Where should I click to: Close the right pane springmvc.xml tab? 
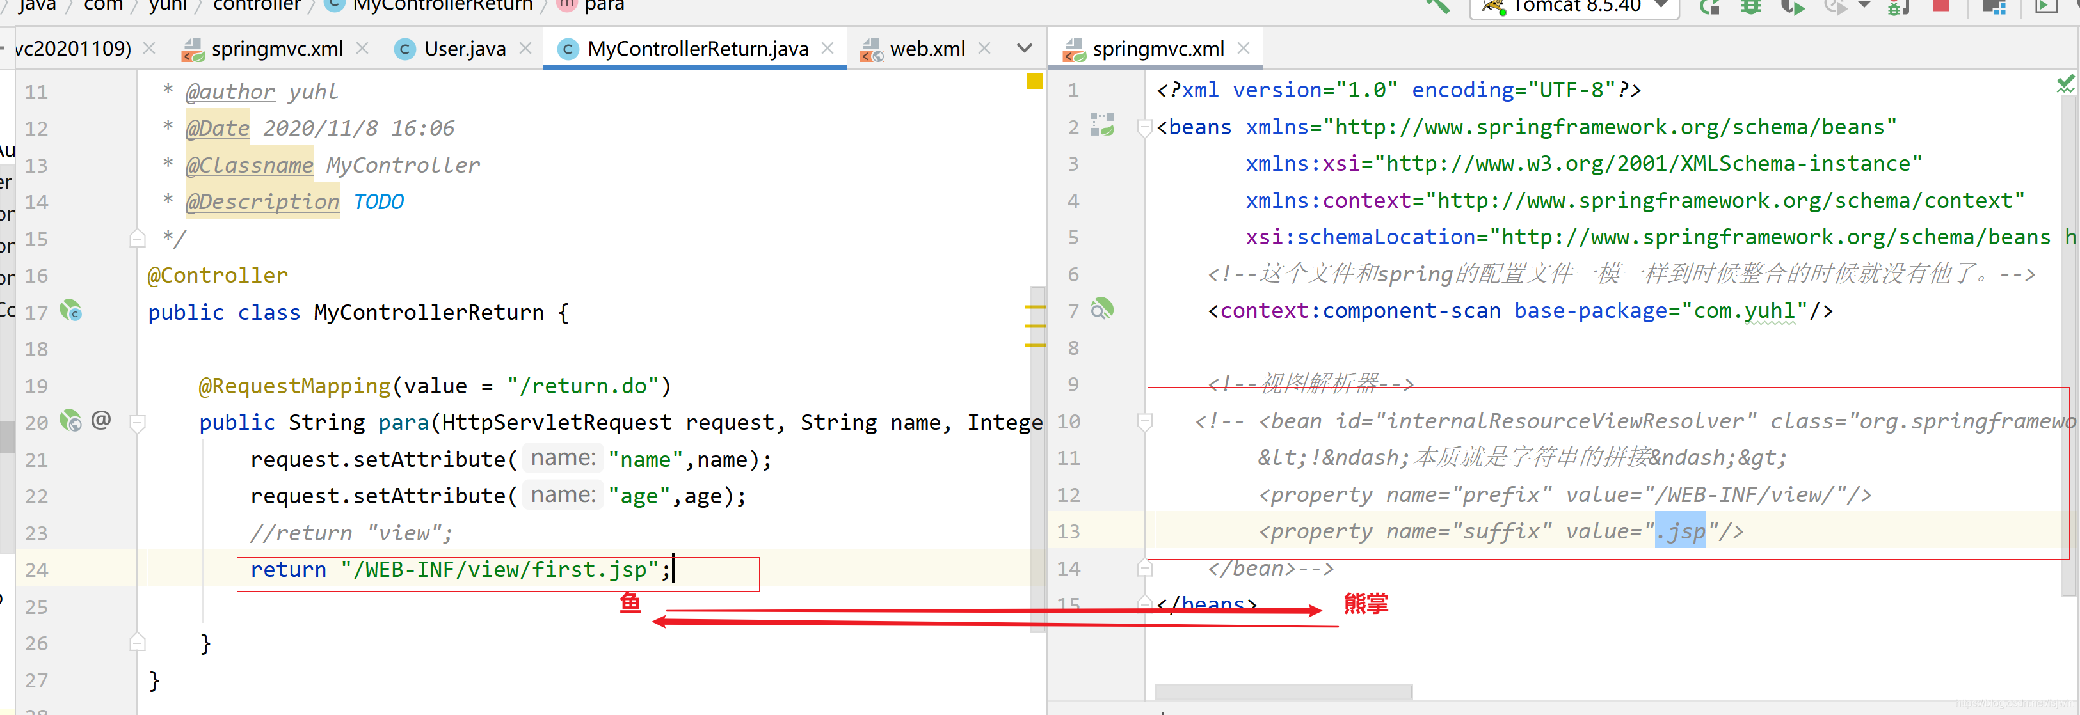(1244, 49)
